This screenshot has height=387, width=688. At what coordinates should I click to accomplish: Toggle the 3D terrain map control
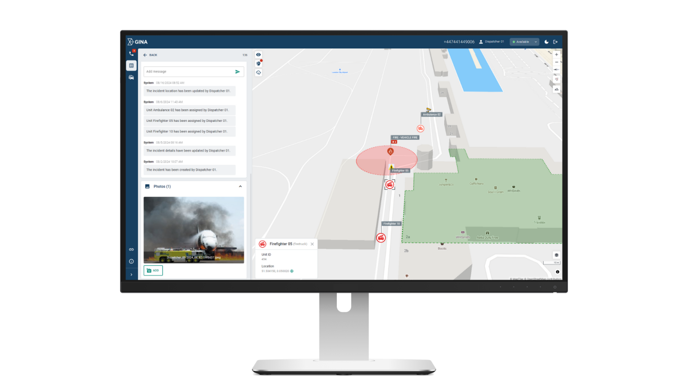pos(556,89)
